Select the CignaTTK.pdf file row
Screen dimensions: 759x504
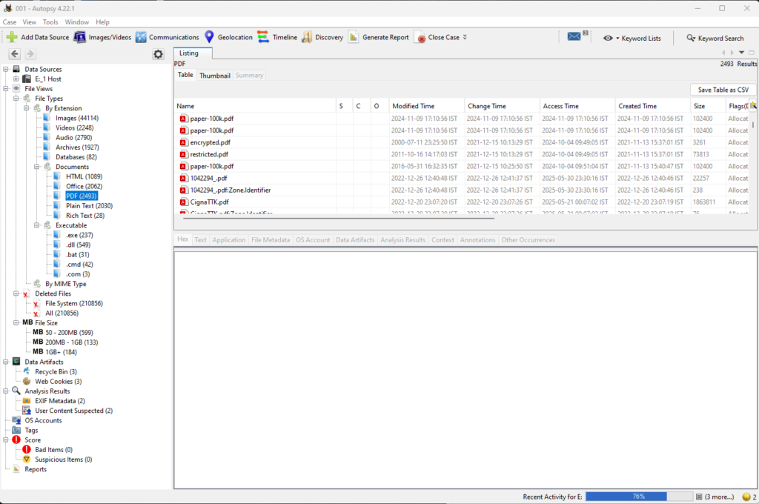click(x=463, y=202)
